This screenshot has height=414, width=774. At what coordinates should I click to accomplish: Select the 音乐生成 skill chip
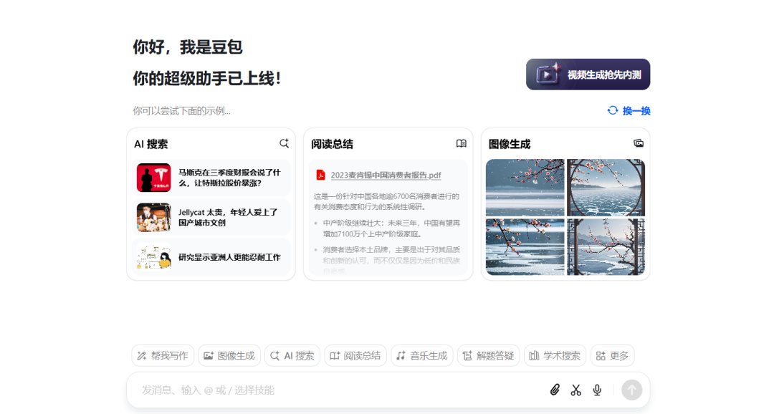pos(421,356)
